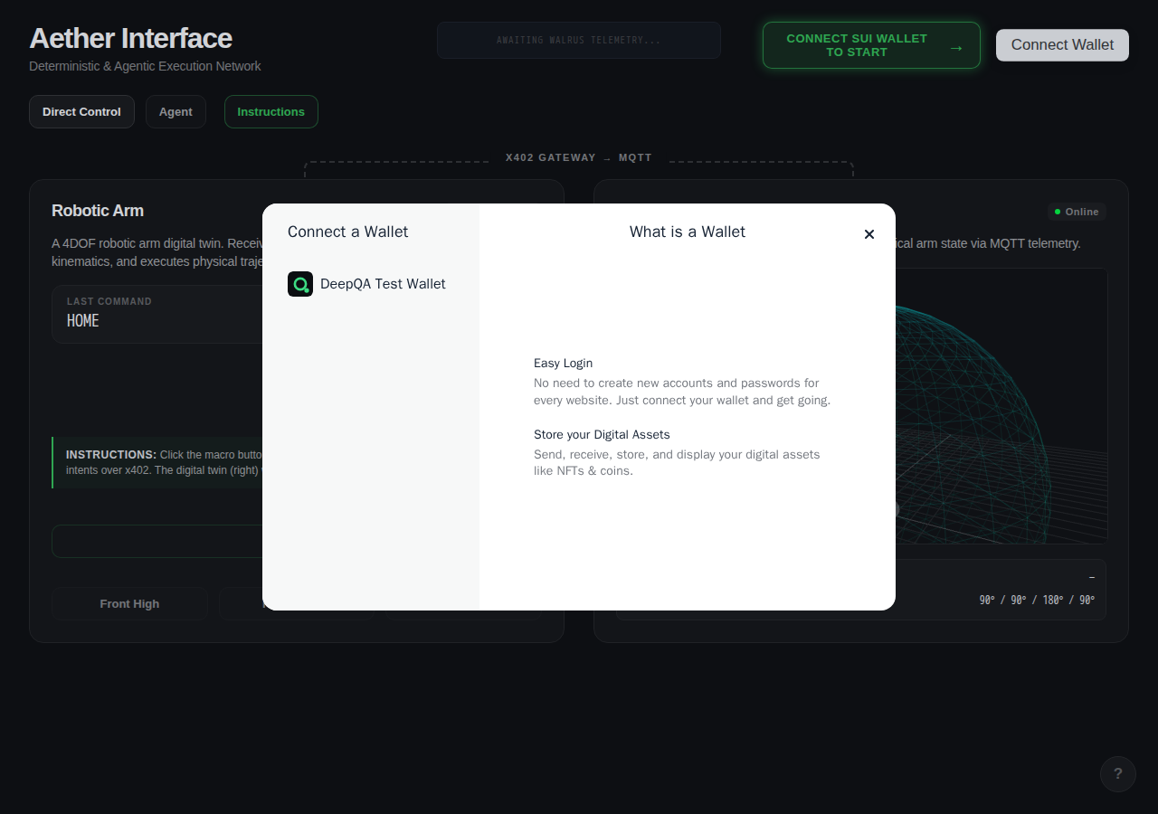Screen dimensions: 1158x814
Task: Click the Aether Interface title
Action: pos(130,38)
